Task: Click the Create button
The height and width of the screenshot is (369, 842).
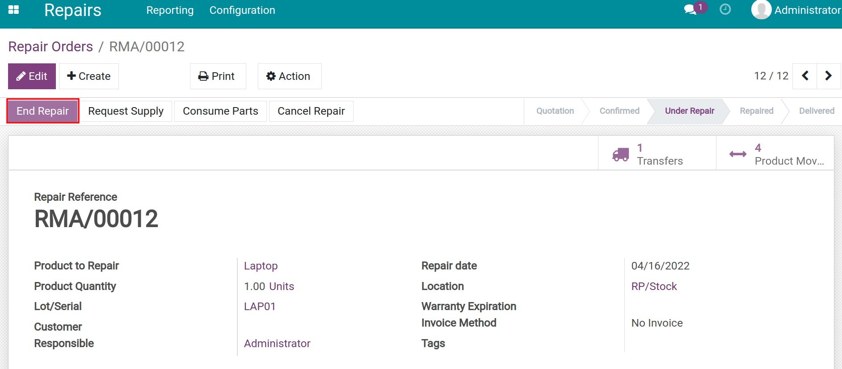Action: (x=88, y=76)
